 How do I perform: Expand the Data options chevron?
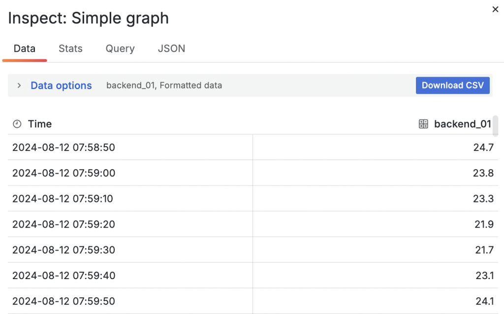(19, 86)
